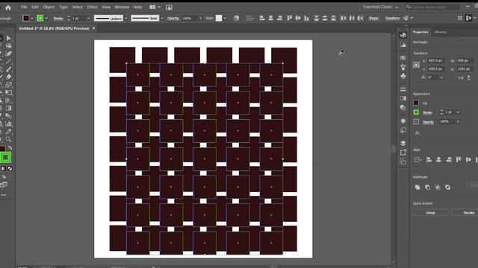Image resolution: width=478 pixels, height=268 pixels.
Task: Click Exclude in Pathfinder section
Action: 447,187
